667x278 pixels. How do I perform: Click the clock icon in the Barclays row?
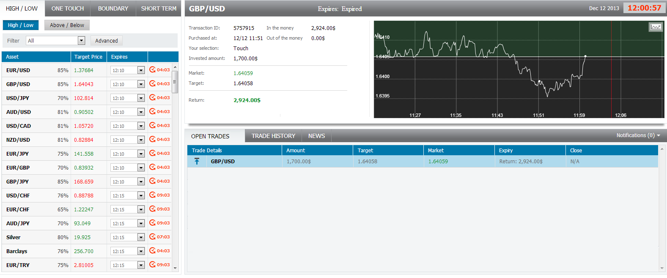(152, 251)
